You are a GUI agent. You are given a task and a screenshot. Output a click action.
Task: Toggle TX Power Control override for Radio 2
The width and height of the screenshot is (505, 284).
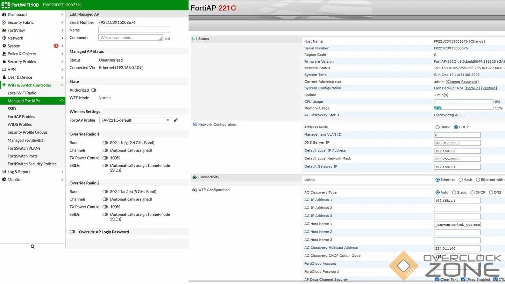pos(105,207)
